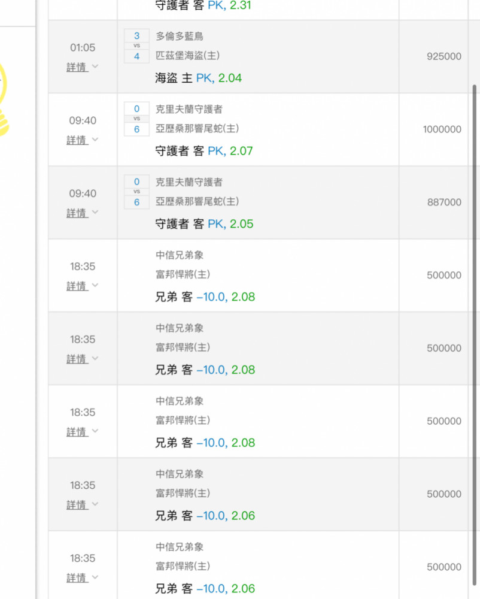Expand details chevron for the 887000 bet row
Screen dimensions: 480x599
(95, 212)
